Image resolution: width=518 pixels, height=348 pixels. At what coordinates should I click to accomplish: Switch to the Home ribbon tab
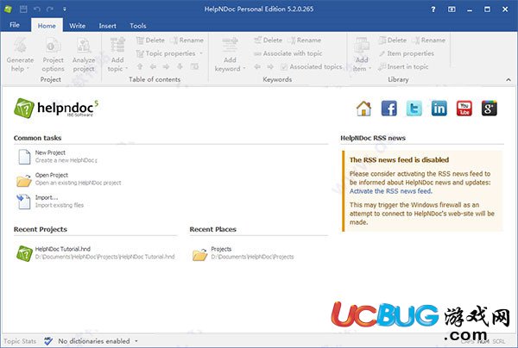pyautogui.click(x=47, y=26)
